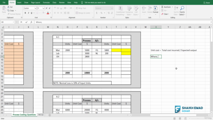Switch to Page Break Preview in status bar
The width and height of the screenshot is (213, 120).
[185, 119]
